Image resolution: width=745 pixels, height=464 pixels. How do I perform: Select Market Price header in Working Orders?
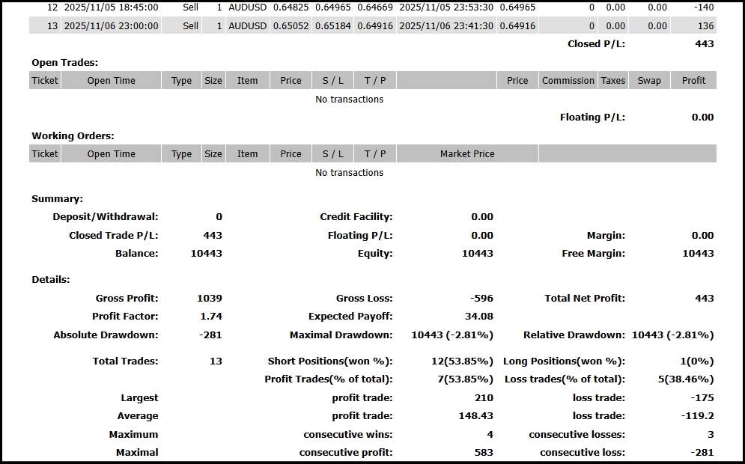[467, 154]
